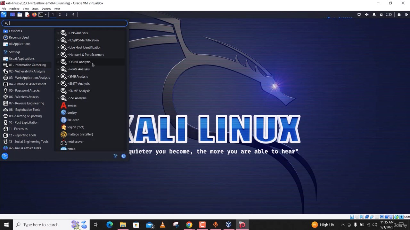Lock the screen with the padlock icon
Image resolution: width=410 pixels, height=230 pixels.
click(399, 14)
